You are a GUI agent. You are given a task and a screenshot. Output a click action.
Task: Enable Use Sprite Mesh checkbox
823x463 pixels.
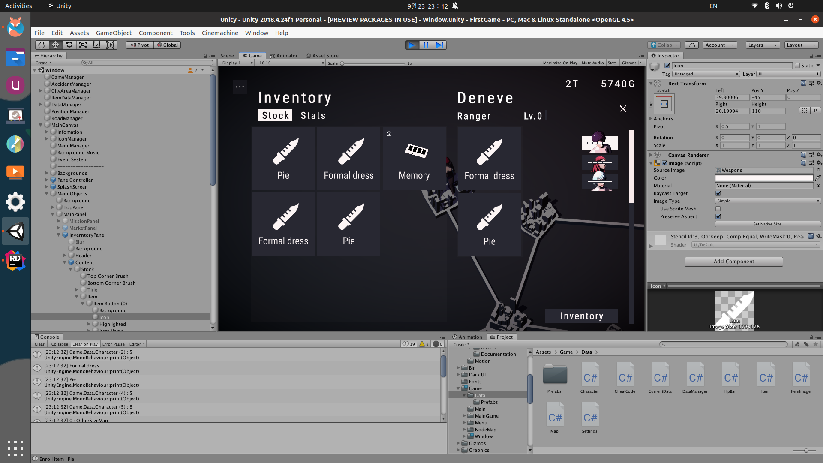(x=718, y=209)
